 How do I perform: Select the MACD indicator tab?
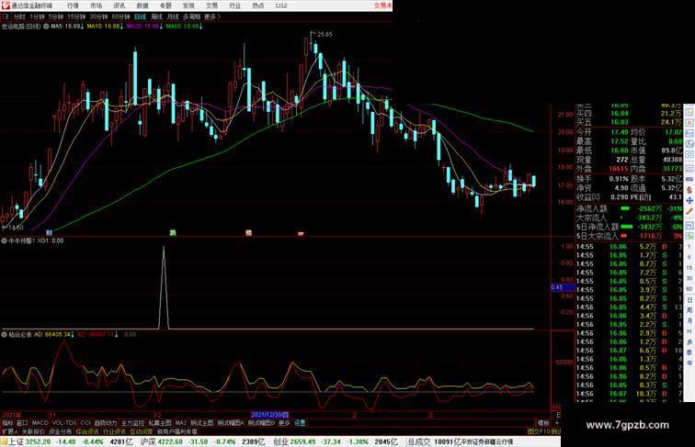click(x=40, y=423)
